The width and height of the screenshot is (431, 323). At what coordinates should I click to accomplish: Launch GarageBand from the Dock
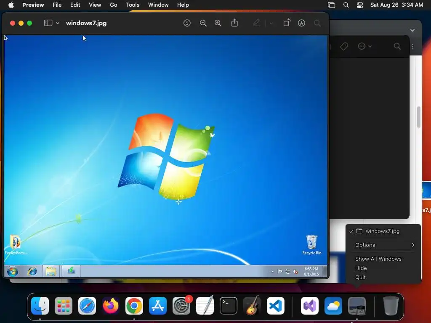(x=252, y=306)
